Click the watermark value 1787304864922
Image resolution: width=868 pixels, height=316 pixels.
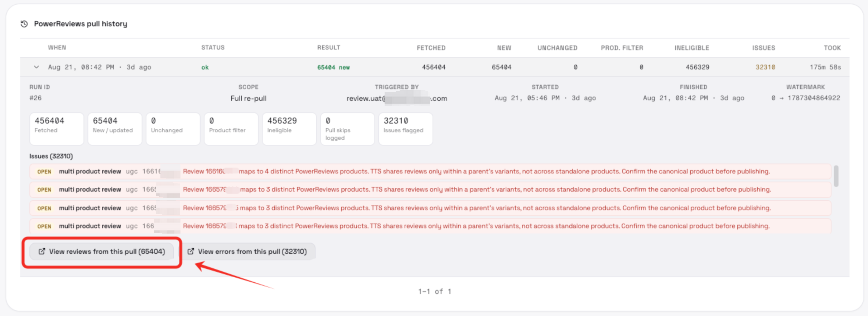point(814,98)
